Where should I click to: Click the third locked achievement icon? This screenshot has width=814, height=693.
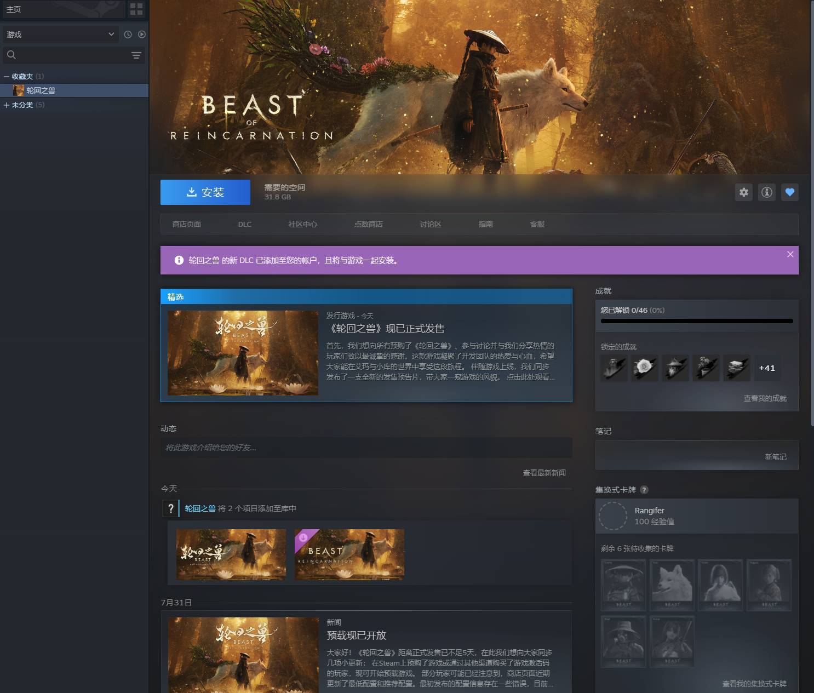click(675, 368)
